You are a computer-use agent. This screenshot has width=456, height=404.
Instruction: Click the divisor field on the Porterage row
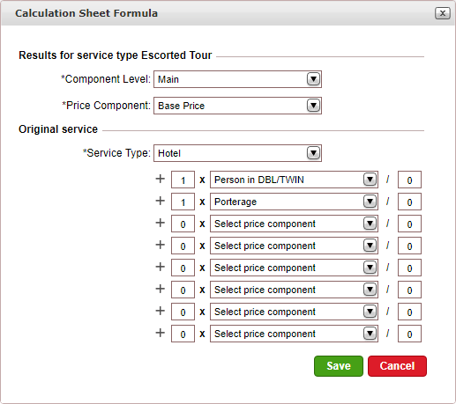point(409,202)
